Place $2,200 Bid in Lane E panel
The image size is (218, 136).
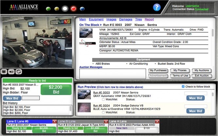click(44, 129)
